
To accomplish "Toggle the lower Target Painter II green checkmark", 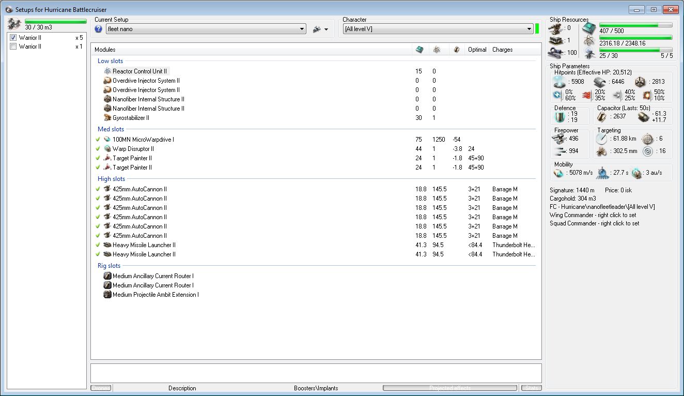I will click(x=98, y=167).
